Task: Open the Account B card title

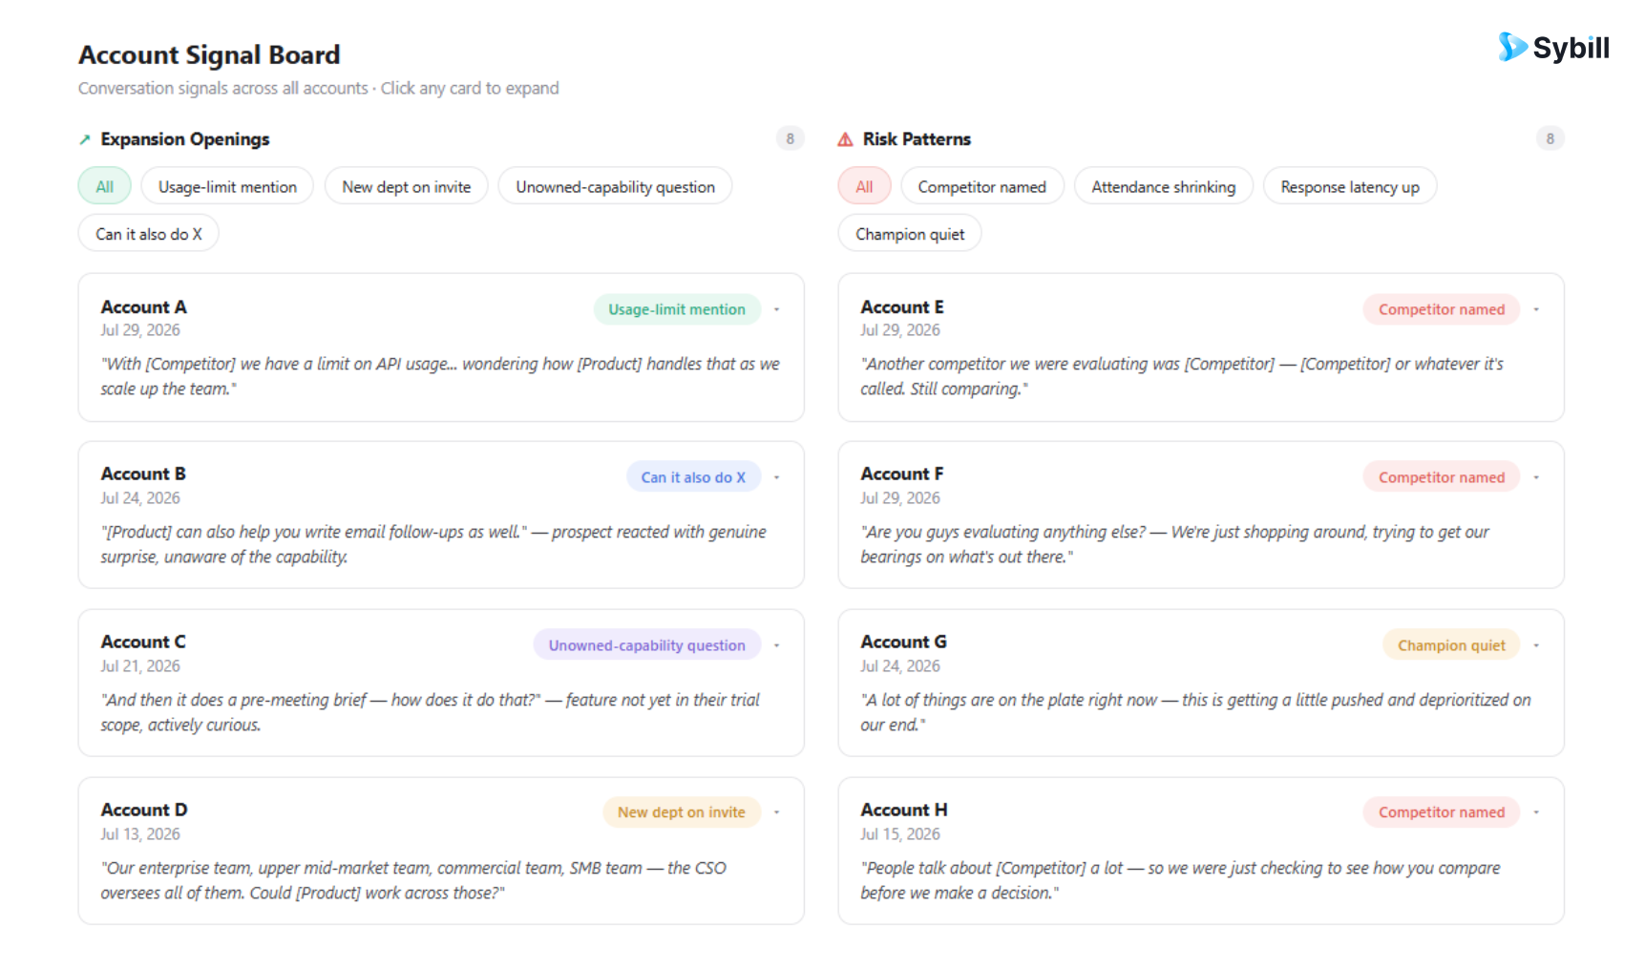Action: [x=143, y=474]
